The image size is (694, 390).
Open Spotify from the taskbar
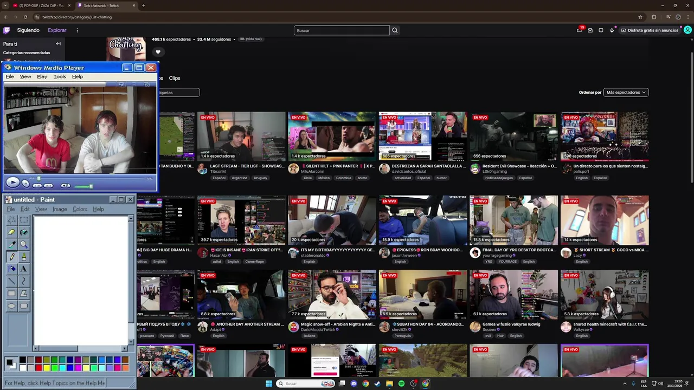click(401, 383)
